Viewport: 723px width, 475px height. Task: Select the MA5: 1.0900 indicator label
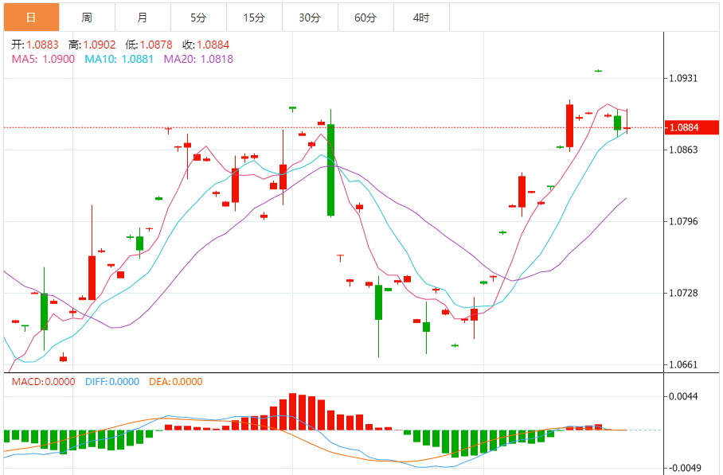[43, 59]
